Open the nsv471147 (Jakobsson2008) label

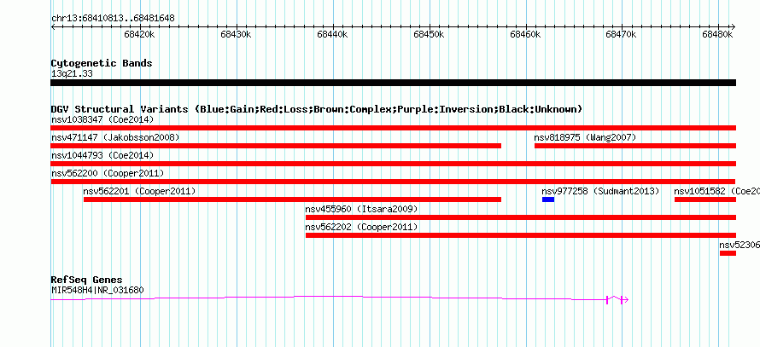pos(115,137)
